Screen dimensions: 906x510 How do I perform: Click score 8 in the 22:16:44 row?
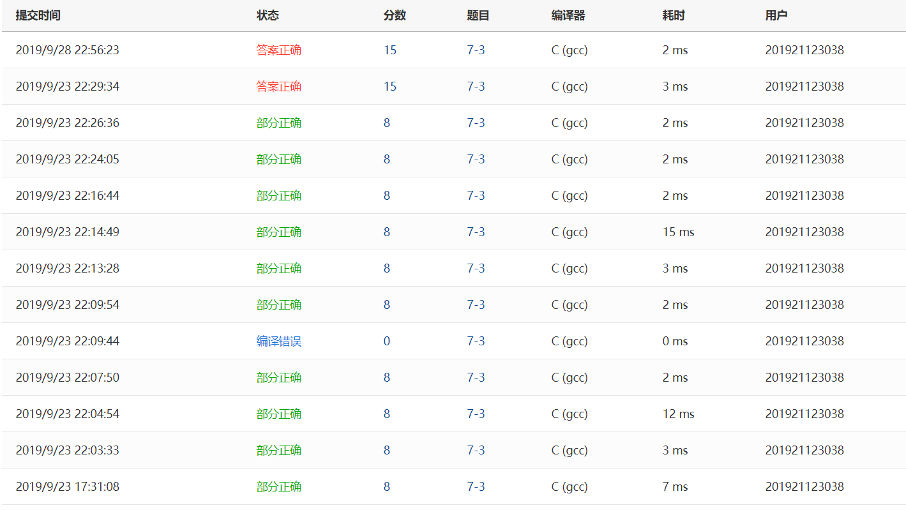point(387,195)
